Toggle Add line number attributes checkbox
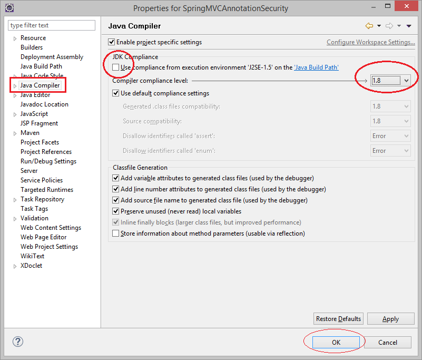Image resolution: width=422 pixels, height=360 pixels. [x=116, y=189]
